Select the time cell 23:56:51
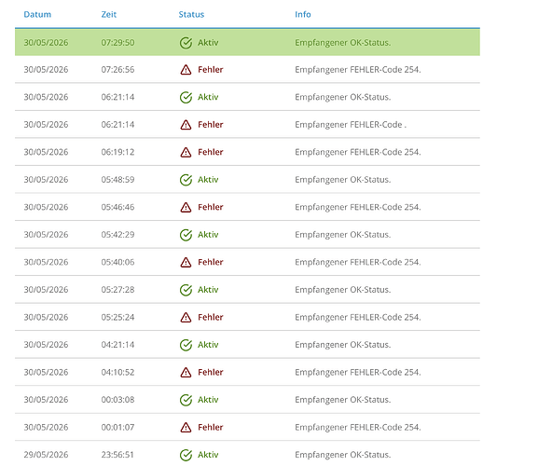Image resolution: width=538 pixels, height=466 pixels. 117,455
